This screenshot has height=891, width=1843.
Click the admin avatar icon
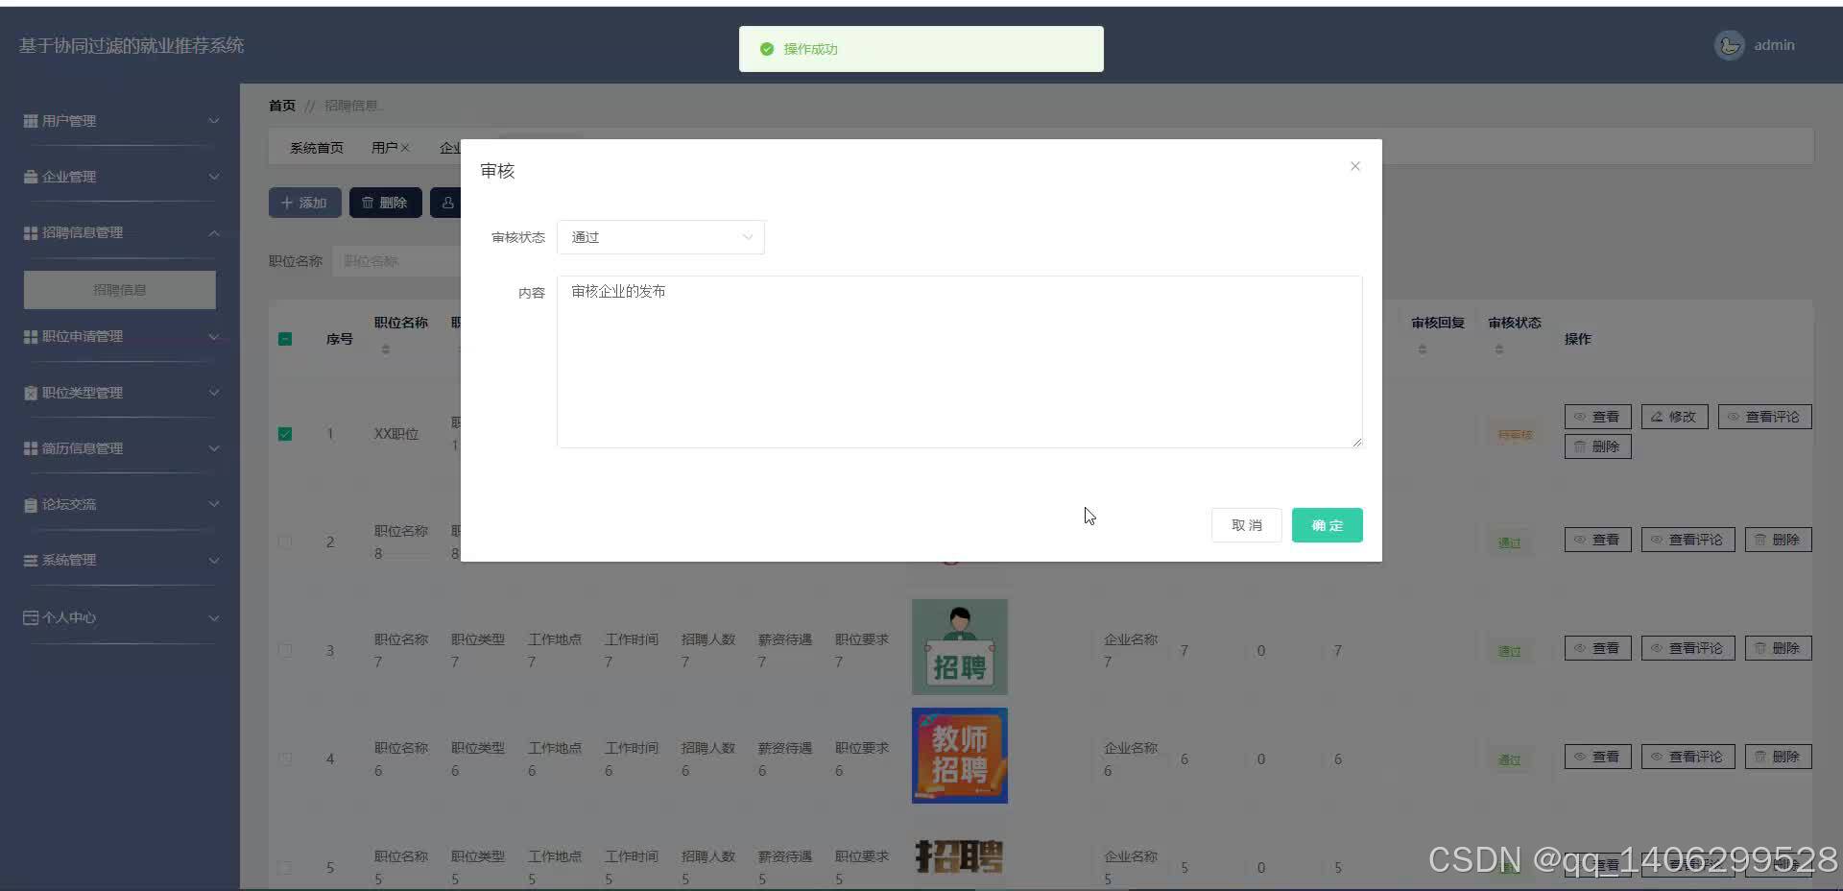click(1729, 45)
